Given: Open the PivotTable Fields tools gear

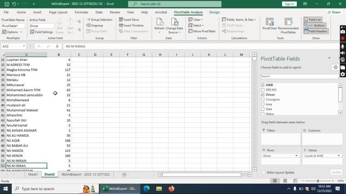Looking at the screenshot, I should point(335,67).
